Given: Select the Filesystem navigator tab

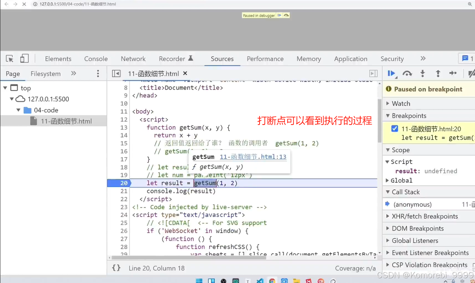Looking at the screenshot, I should point(46,74).
